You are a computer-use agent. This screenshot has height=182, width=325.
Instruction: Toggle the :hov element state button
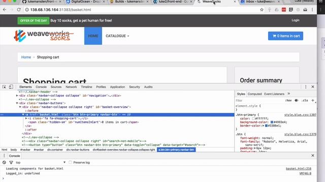288,100
